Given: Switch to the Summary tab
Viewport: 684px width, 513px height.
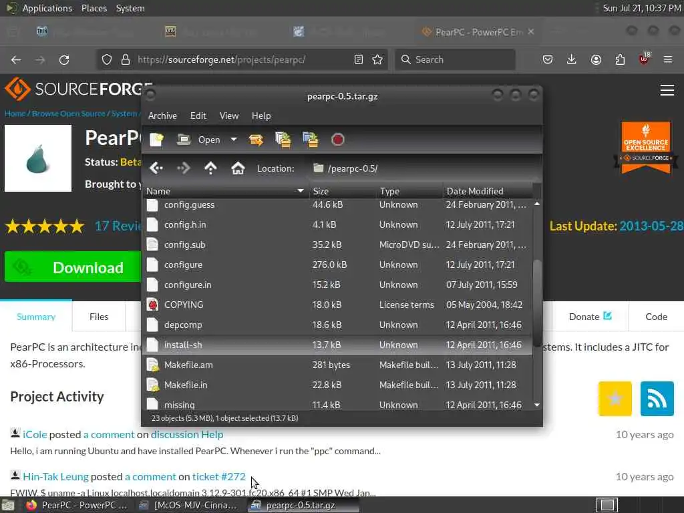Looking at the screenshot, I should [36, 317].
